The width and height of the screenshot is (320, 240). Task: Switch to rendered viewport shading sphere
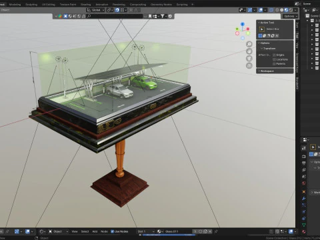pos(291,10)
